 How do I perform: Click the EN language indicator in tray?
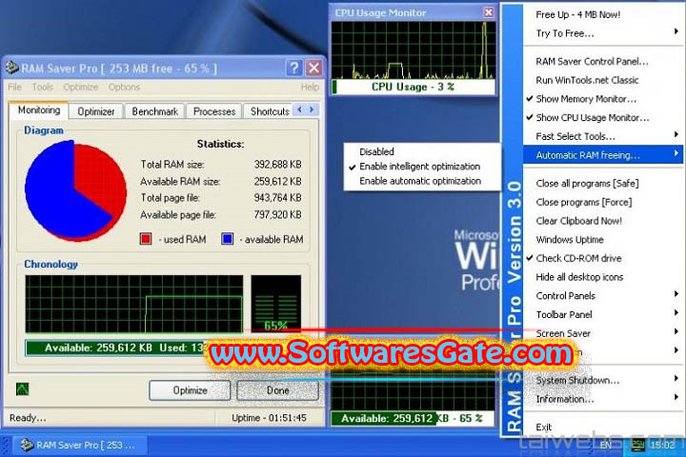point(606,446)
